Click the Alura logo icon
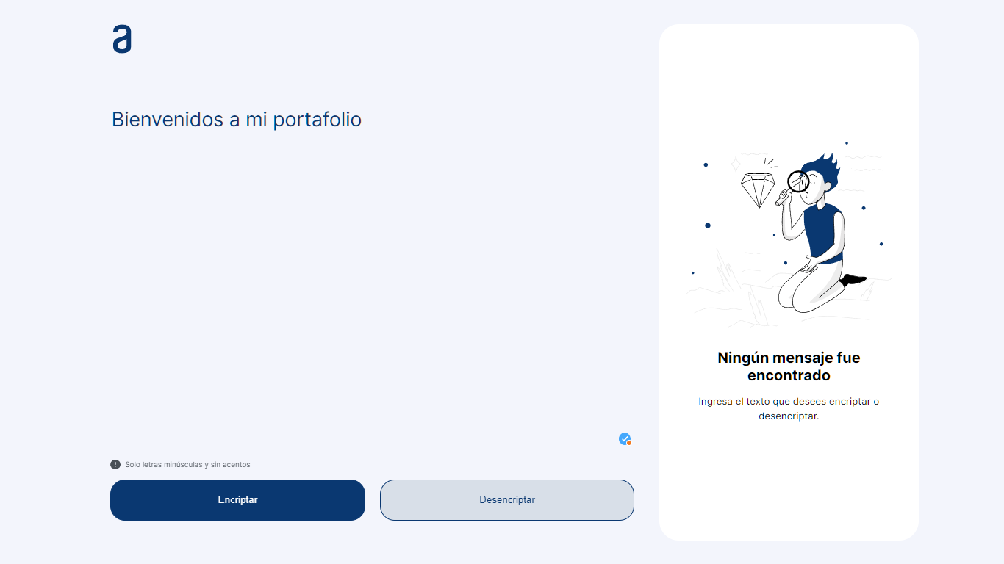Viewport: 1004px width, 564px height. (x=122, y=39)
